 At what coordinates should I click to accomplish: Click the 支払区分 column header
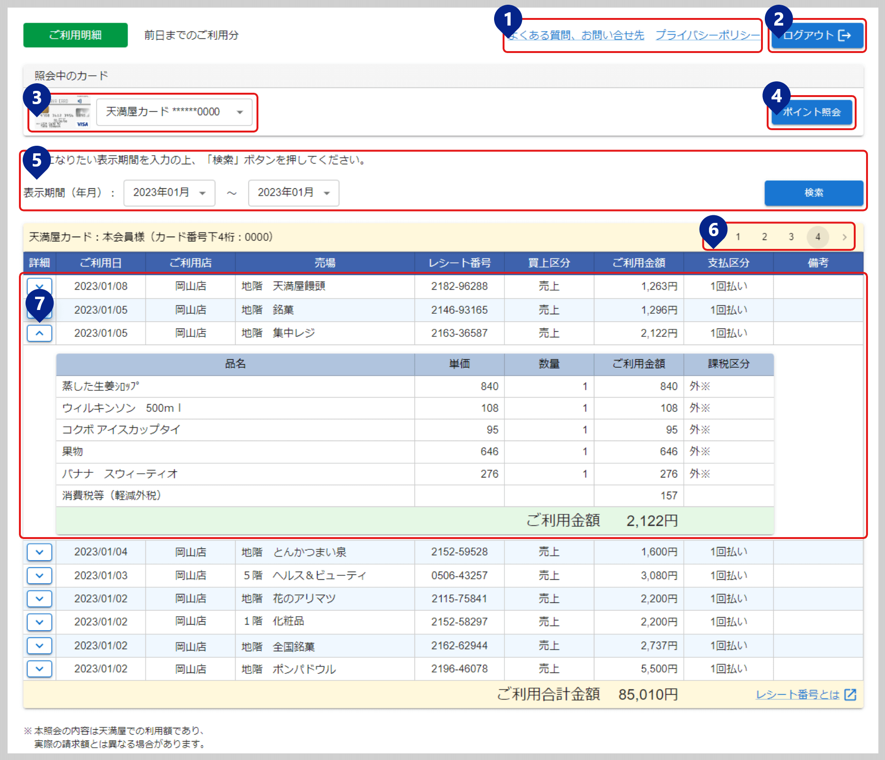click(729, 263)
